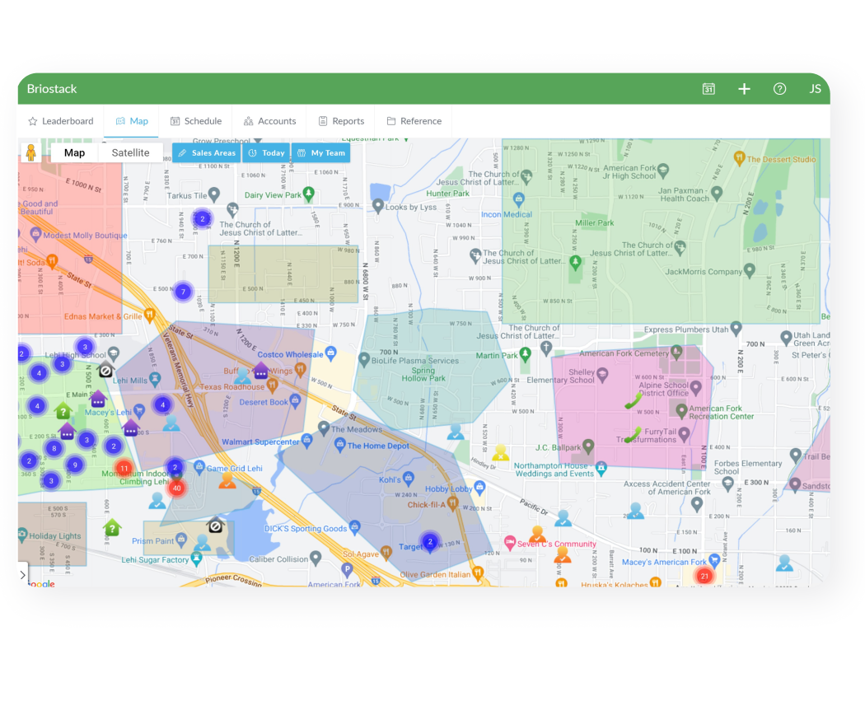Viewport: 865px width, 701px height.
Task: Click the DICK'S Sporting Goods label
Action: [x=306, y=528]
